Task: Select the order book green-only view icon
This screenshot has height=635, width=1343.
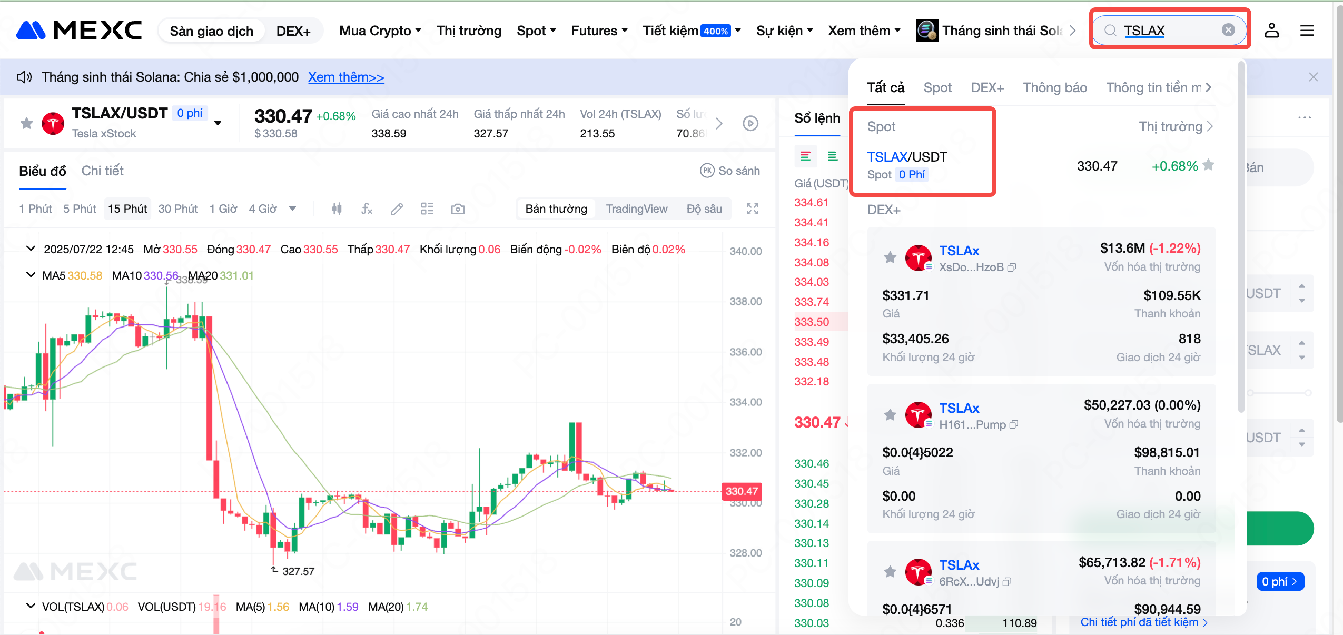Action: [832, 156]
